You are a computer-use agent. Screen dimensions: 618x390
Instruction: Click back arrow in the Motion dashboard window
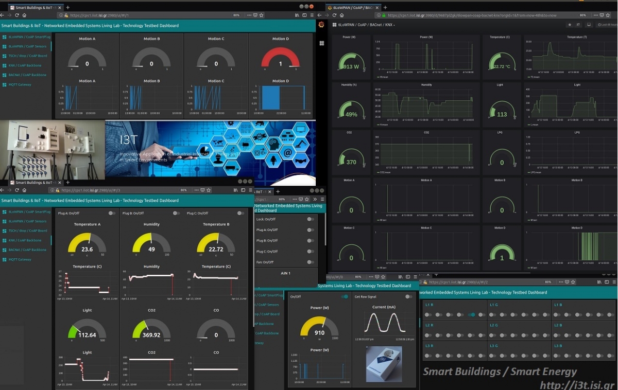[x=3, y=15]
